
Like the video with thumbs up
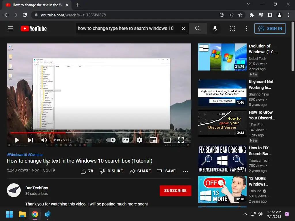click(x=87, y=171)
